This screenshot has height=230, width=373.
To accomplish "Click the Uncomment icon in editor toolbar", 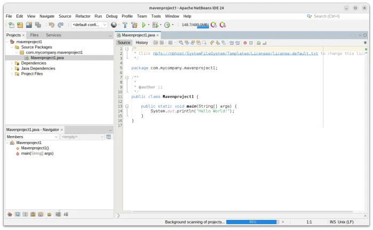I will coord(264,43).
